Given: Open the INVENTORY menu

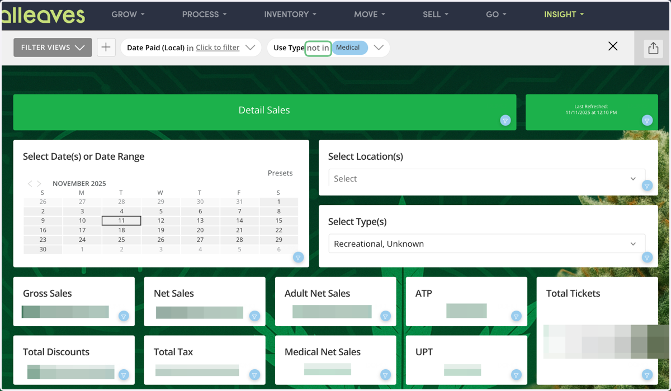Looking at the screenshot, I should pyautogui.click(x=291, y=15).
